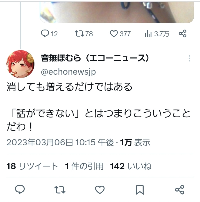View the 18 リツイート list

point(32,166)
